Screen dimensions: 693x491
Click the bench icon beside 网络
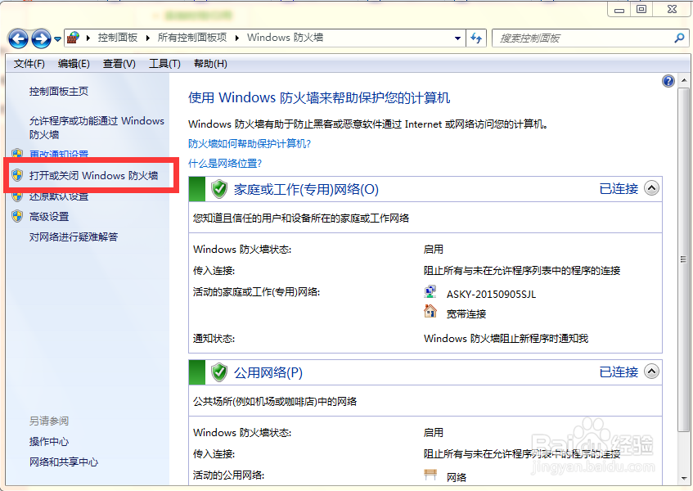tap(430, 475)
